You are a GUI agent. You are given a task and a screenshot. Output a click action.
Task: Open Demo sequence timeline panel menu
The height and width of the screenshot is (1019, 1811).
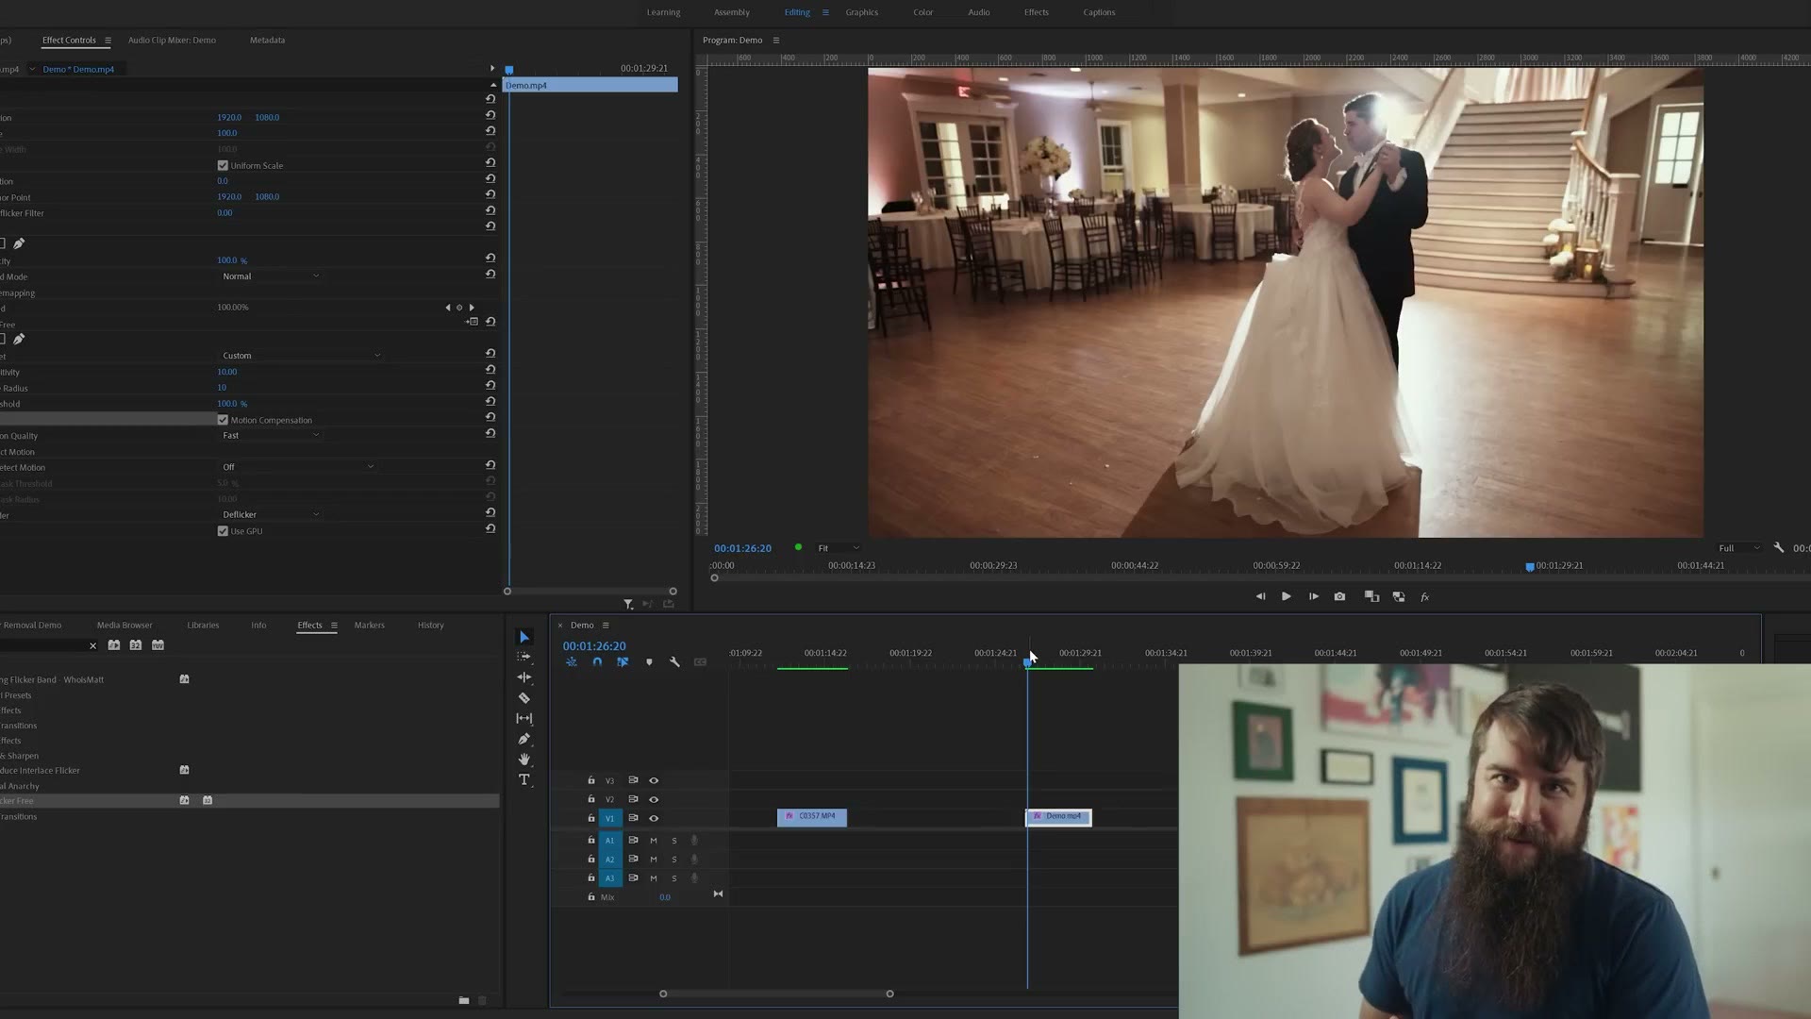pyautogui.click(x=606, y=625)
